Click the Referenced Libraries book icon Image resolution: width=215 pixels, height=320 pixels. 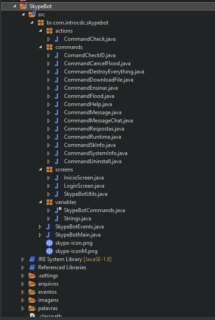click(32, 267)
